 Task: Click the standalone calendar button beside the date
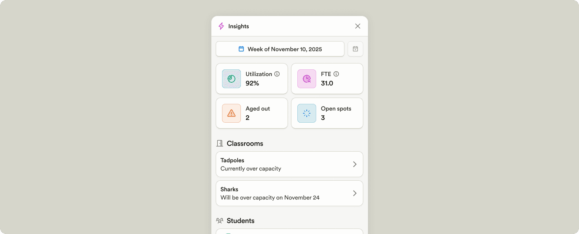point(355,49)
